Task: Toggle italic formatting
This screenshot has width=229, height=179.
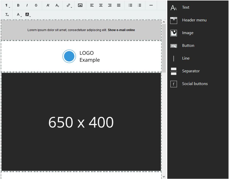Action: [x=27, y=5]
